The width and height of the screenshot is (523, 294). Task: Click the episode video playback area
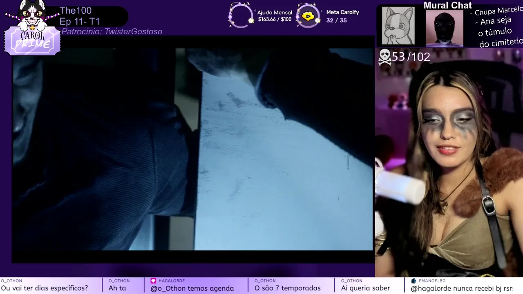[193, 149]
